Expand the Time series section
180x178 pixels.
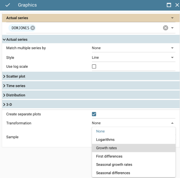pyautogui.click(x=15, y=86)
